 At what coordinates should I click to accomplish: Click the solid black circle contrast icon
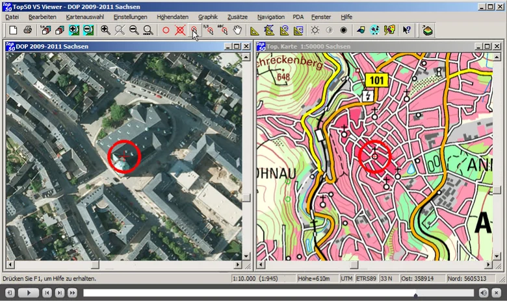343,30
